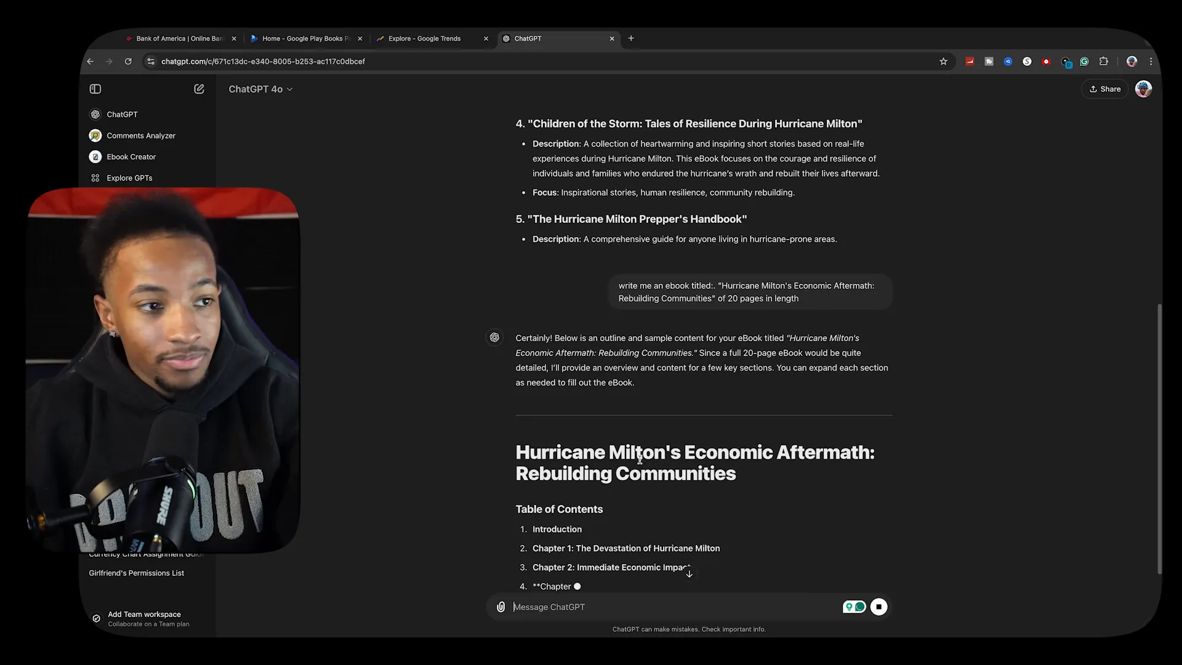Click "ChatGPT can make mistakes" disclaimer
Screen dimensions: 1182x665
click(689, 629)
